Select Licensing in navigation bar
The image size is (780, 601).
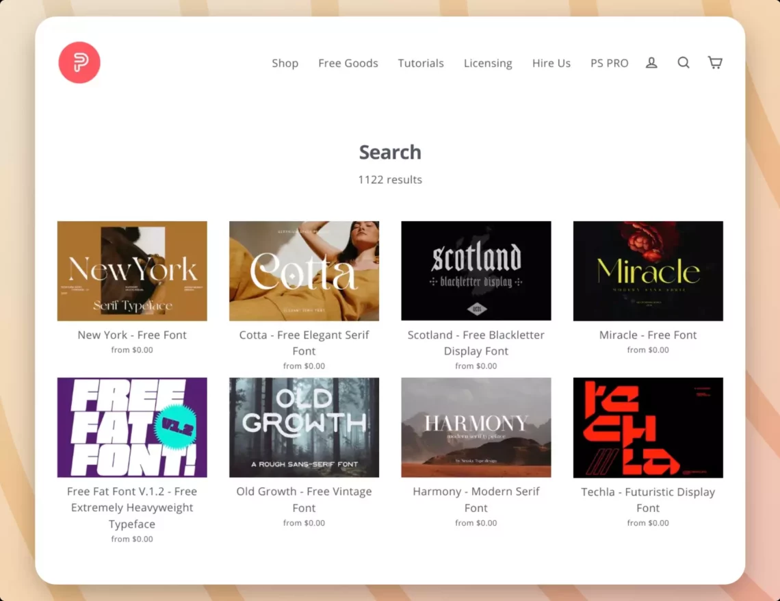(488, 63)
